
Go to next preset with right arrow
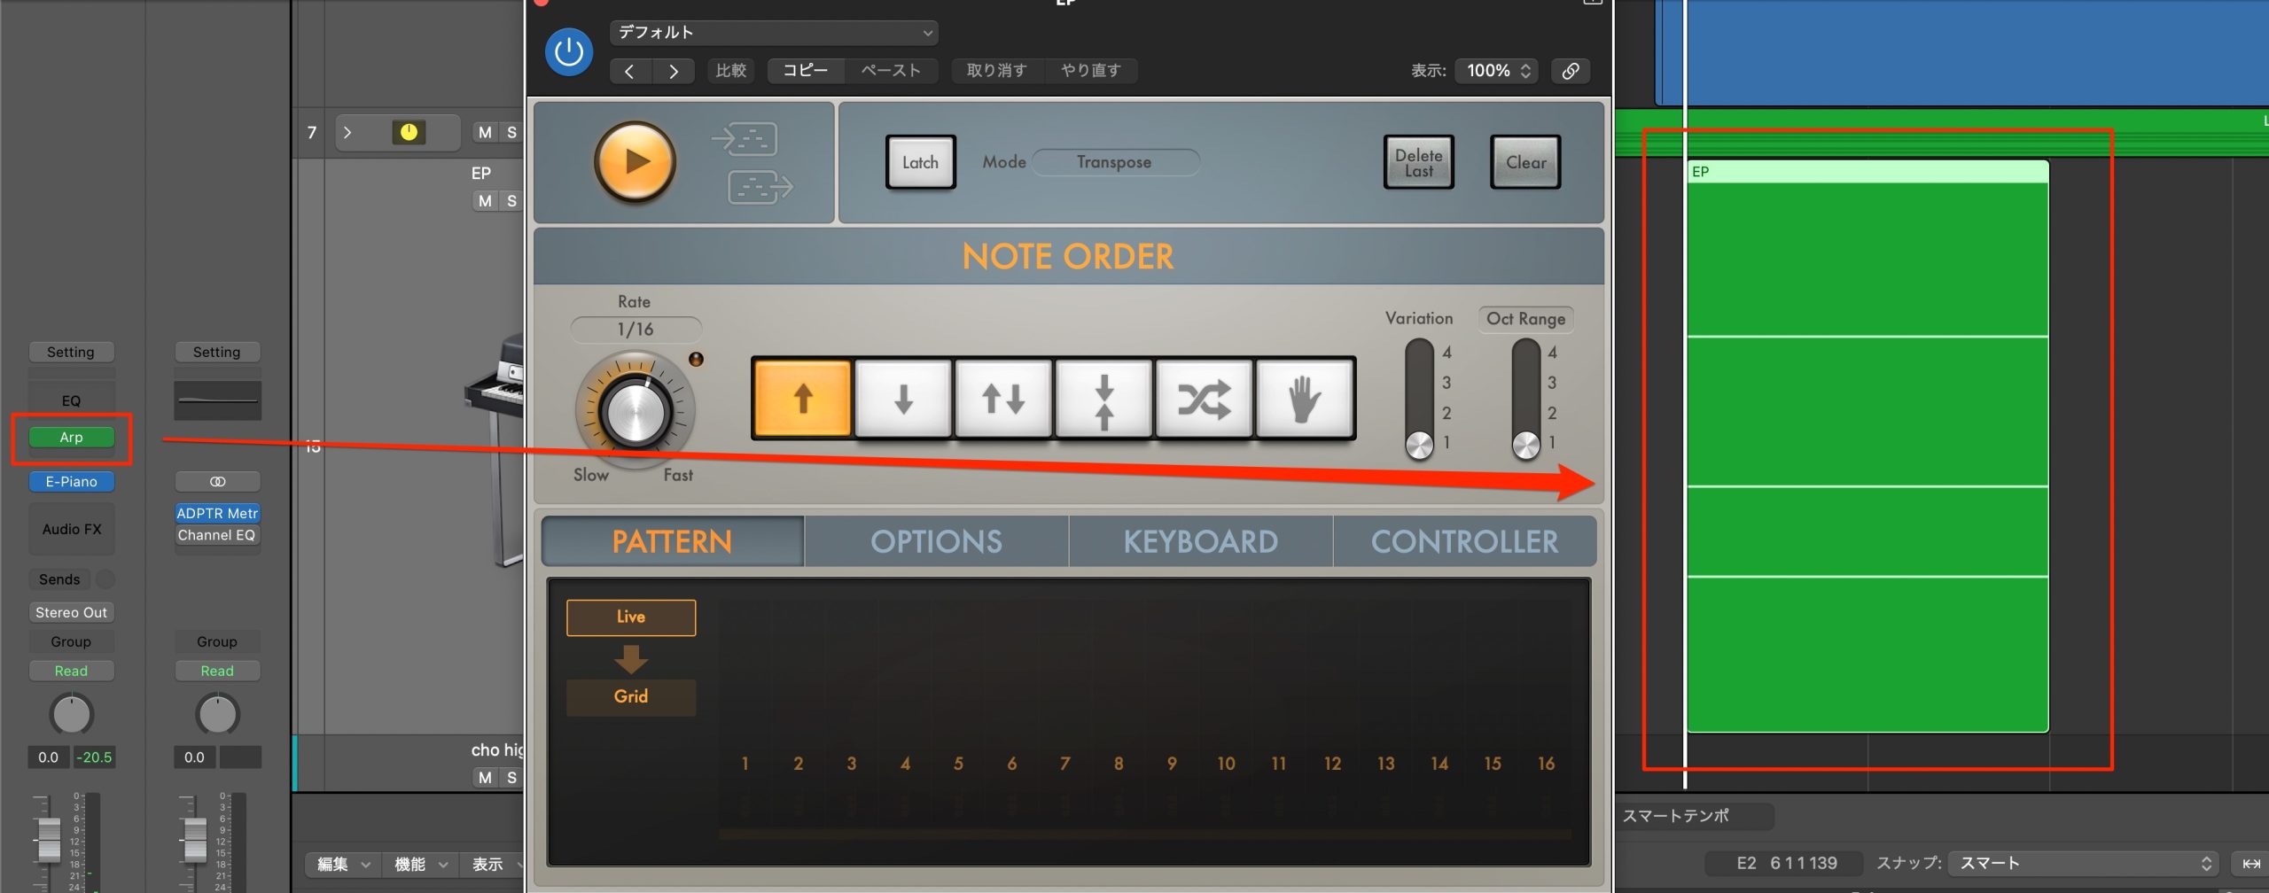coord(674,71)
